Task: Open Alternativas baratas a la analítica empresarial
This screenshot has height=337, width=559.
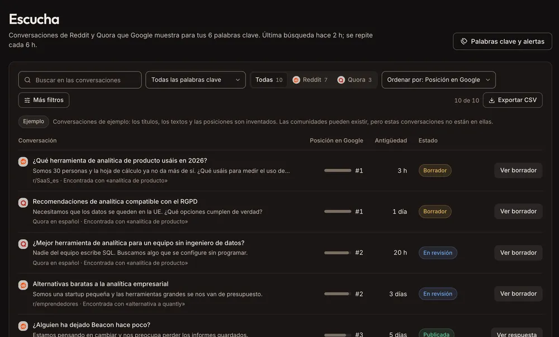Action: tap(101, 284)
